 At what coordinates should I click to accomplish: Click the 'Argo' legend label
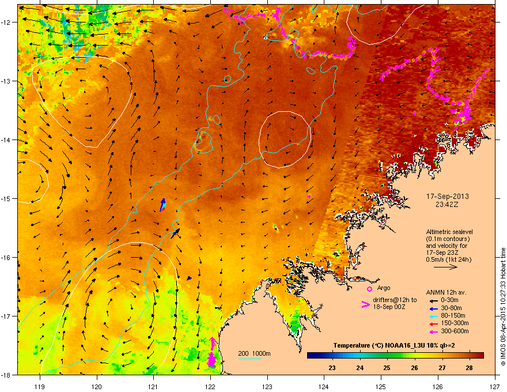[384, 288]
